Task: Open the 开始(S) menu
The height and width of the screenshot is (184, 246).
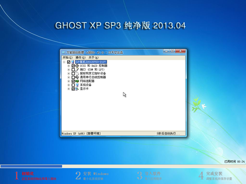Action: [x=68, y=58]
